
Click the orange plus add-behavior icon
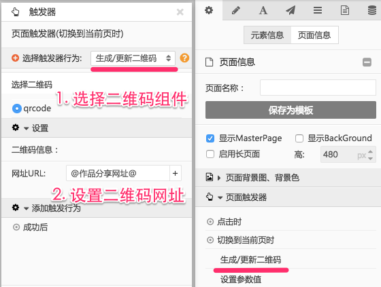[15, 58]
